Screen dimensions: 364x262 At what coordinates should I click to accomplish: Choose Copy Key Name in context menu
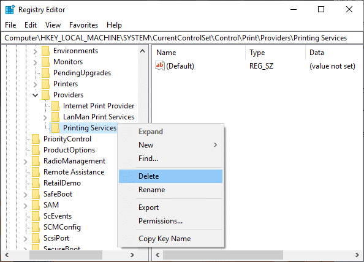point(170,239)
